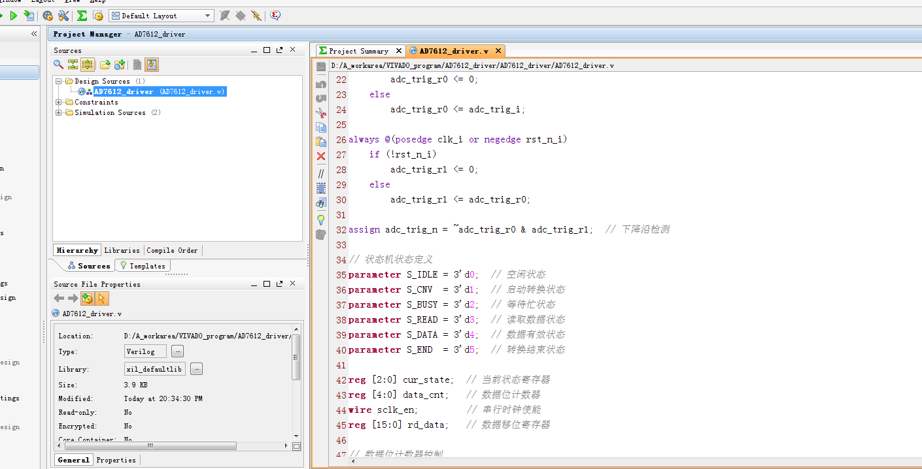Toggle the auto-update hierarchy icon in Sources
Viewport: 922px width, 469px height.
point(152,64)
